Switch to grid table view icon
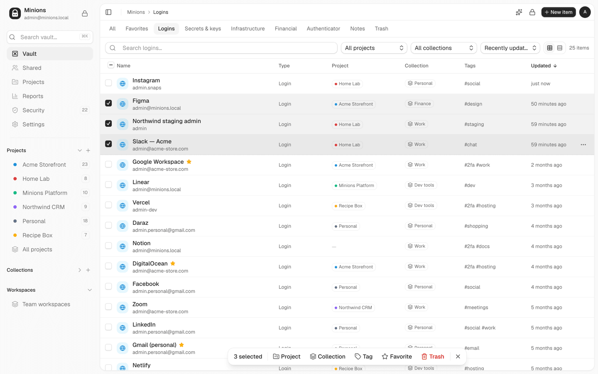598x374 pixels. point(549,48)
